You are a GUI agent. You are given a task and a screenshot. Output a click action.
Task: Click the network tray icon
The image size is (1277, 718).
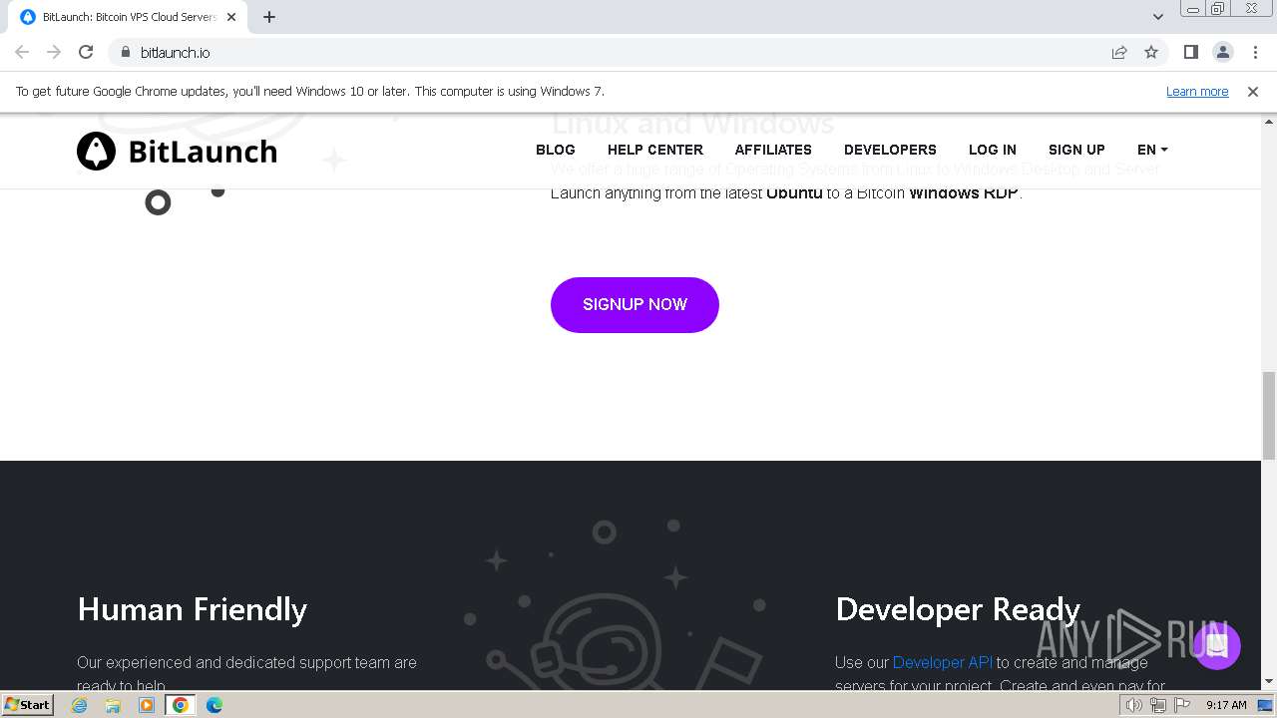click(1158, 705)
